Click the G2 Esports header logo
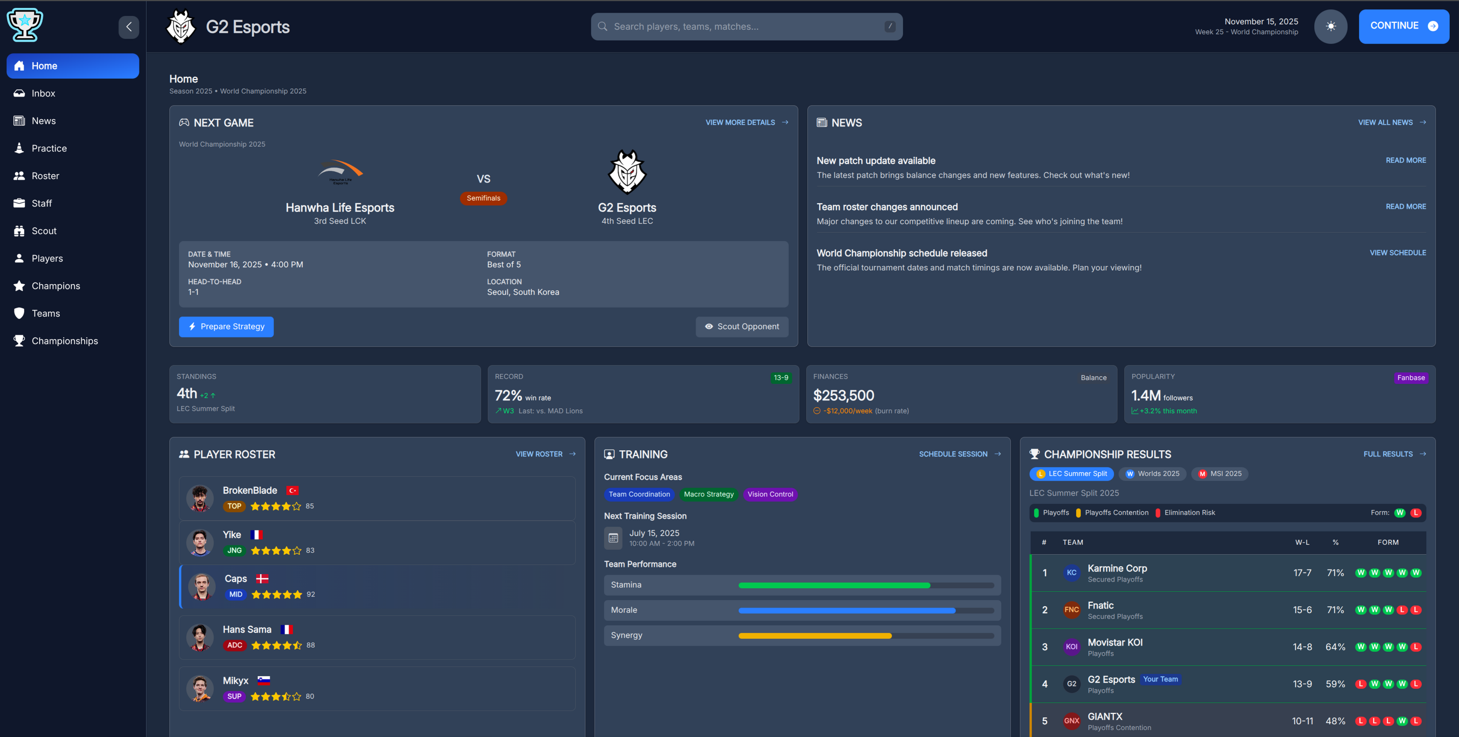This screenshot has width=1459, height=737. [181, 27]
